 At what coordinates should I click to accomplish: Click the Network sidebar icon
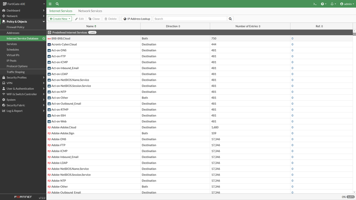click(4, 16)
